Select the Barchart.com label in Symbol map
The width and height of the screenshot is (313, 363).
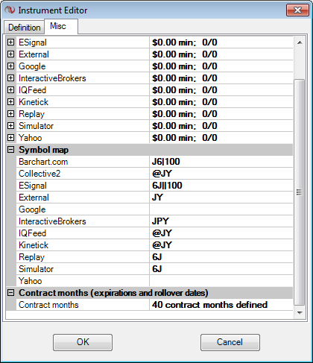(43, 162)
